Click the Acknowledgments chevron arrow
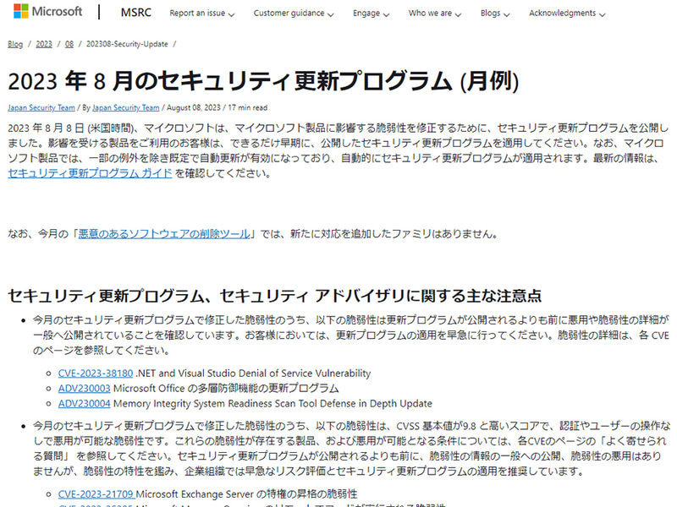Image resolution: width=677 pixels, height=507 pixels. 603,14
